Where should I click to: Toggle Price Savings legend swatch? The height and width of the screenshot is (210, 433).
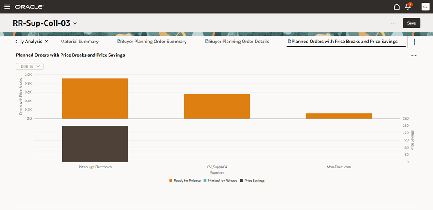(241, 181)
